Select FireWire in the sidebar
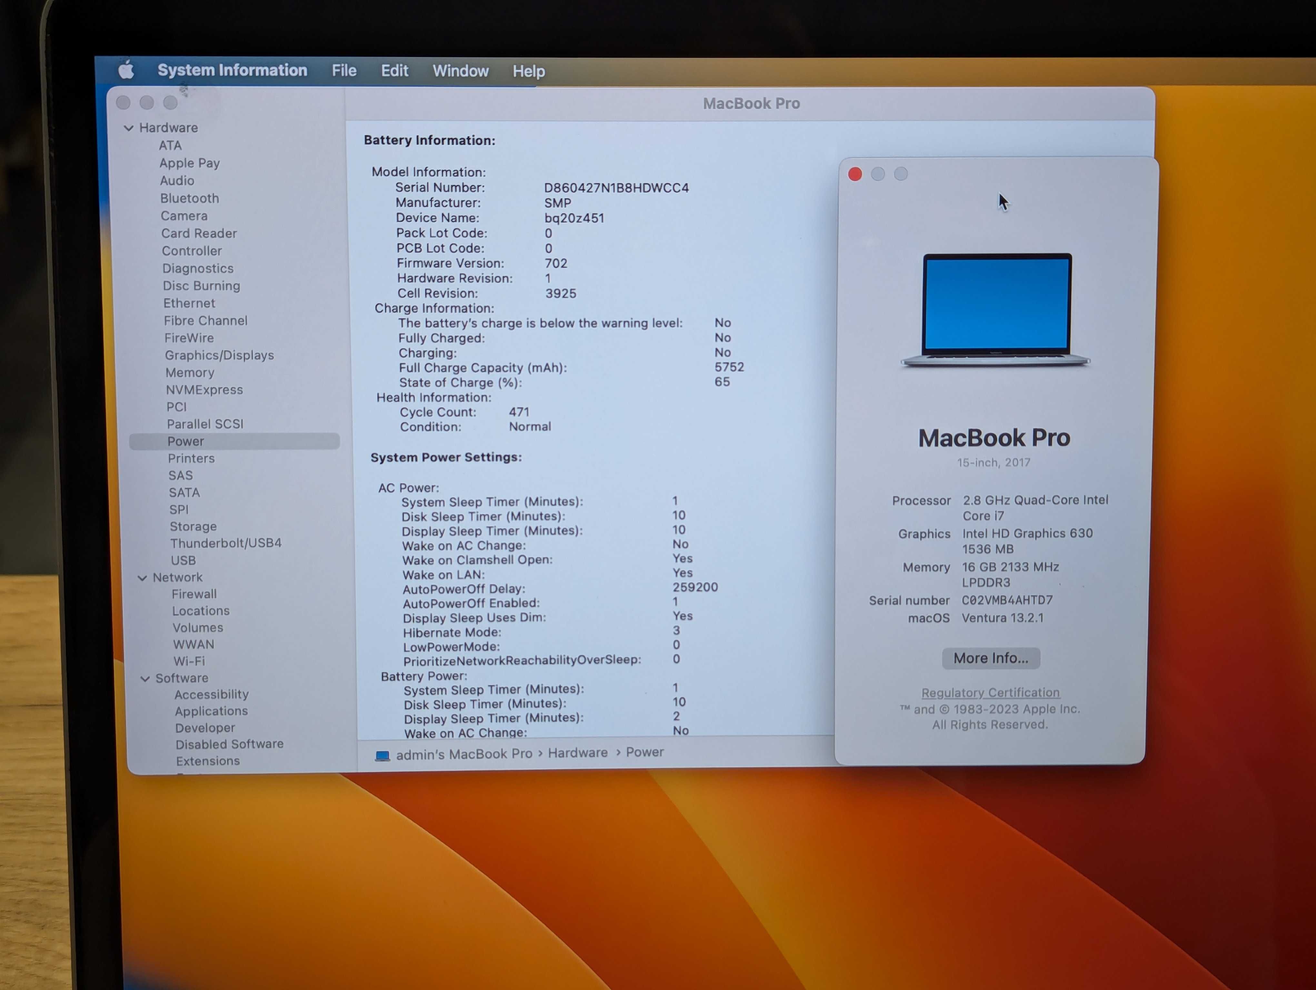 click(x=189, y=338)
